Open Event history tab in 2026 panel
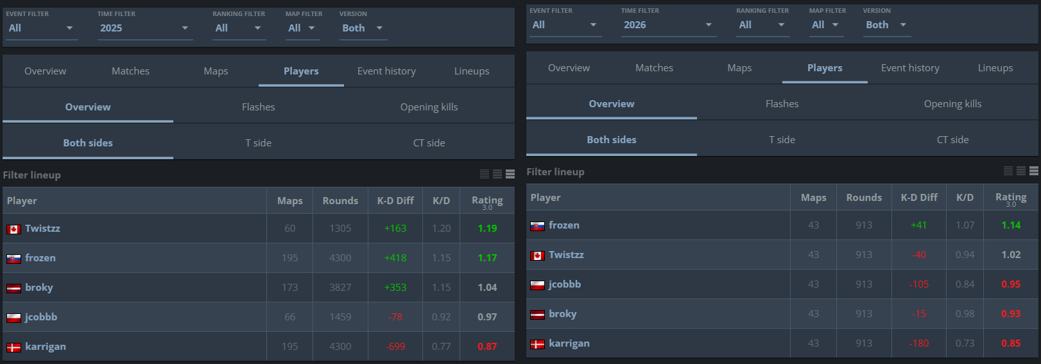1041x364 pixels. coord(910,68)
